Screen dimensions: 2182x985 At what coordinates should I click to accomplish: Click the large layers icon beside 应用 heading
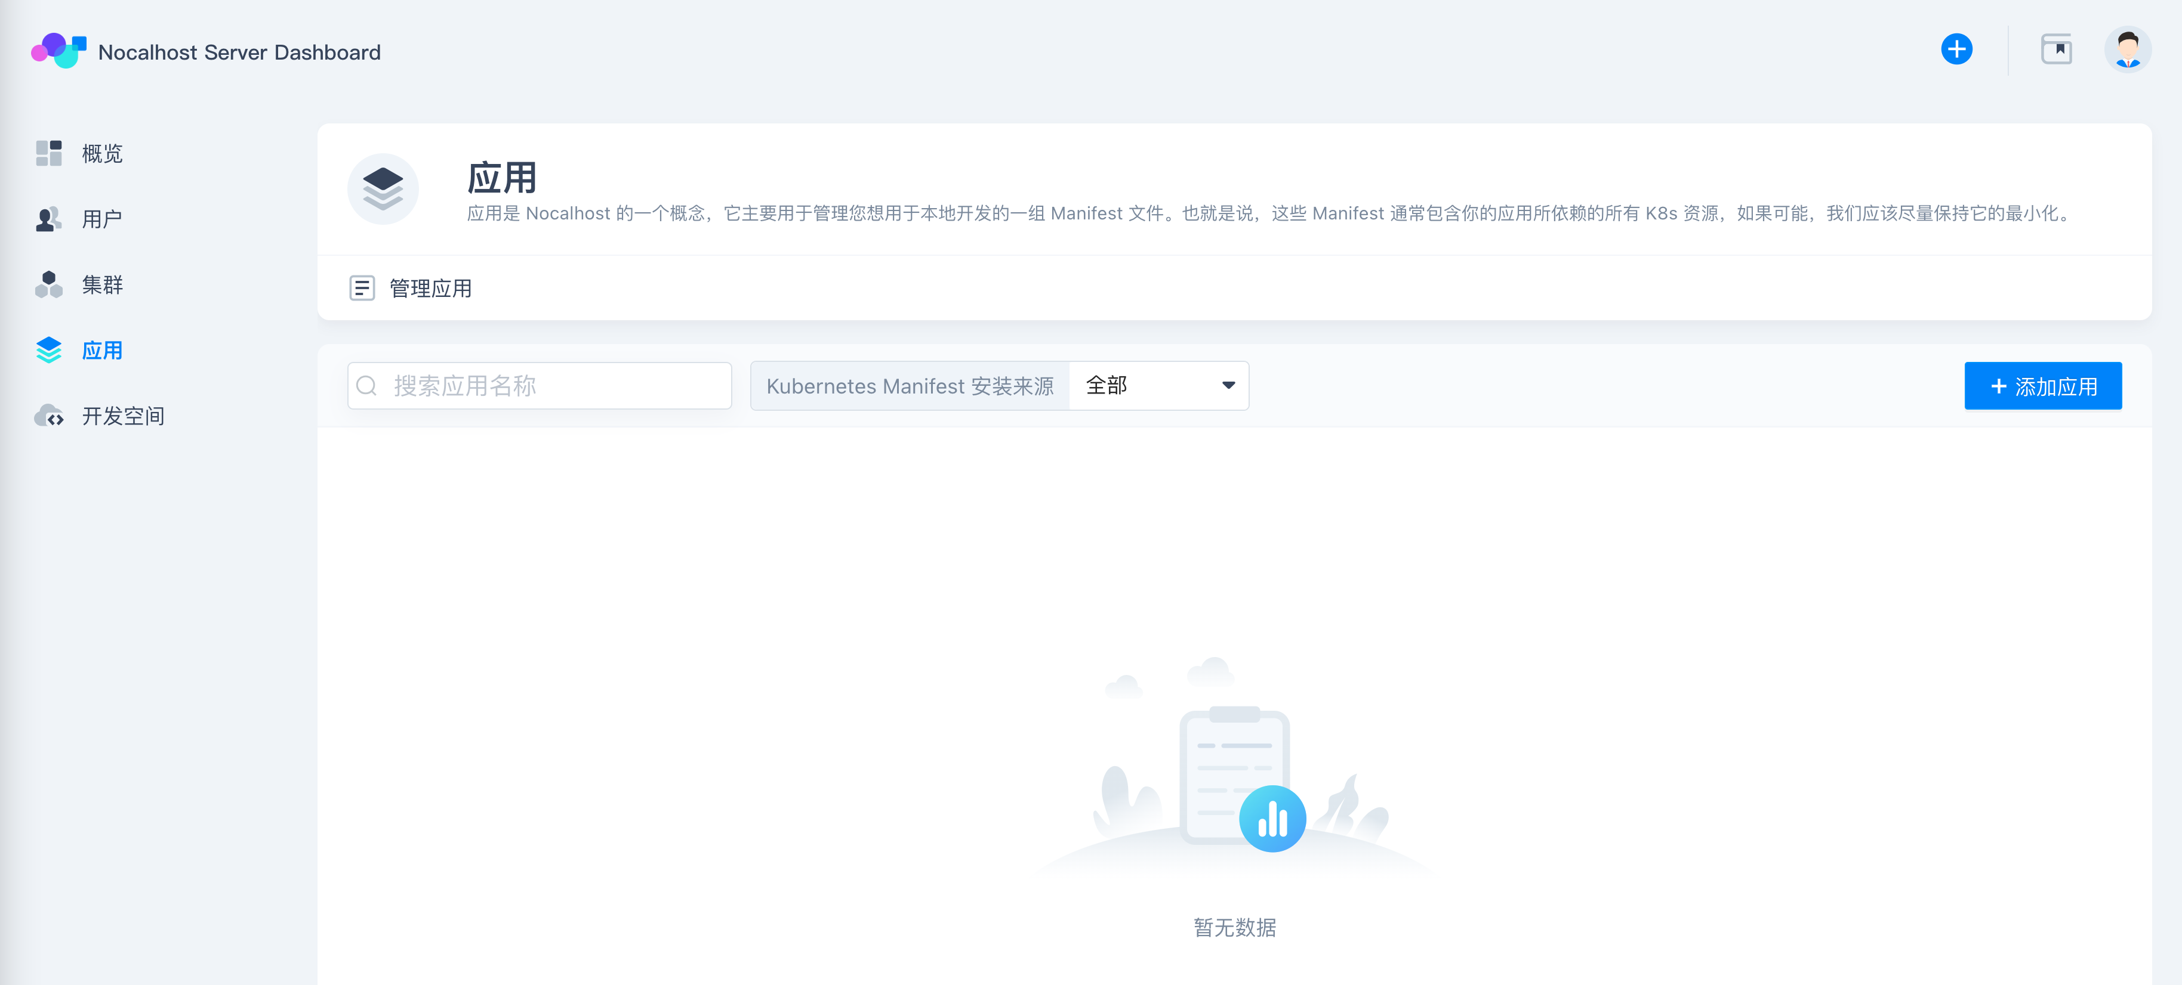(x=383, y=188)
